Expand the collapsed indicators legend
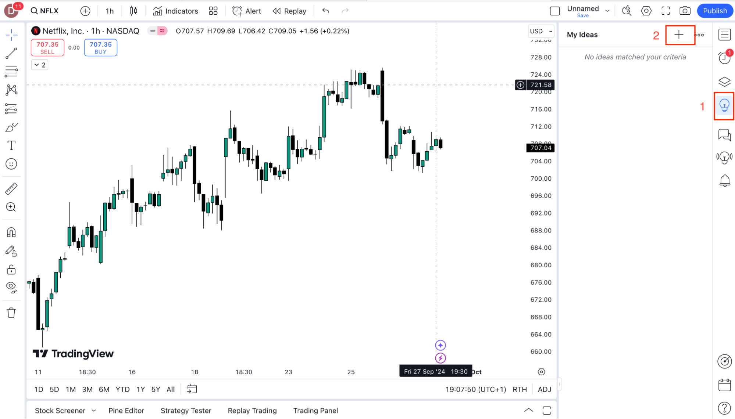This screenshot has height=419, width=735. pyautogui.click(x=40, y=65)
